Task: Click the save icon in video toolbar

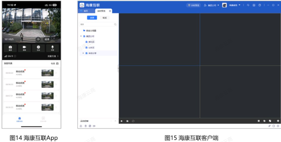Action: [127, 121]
